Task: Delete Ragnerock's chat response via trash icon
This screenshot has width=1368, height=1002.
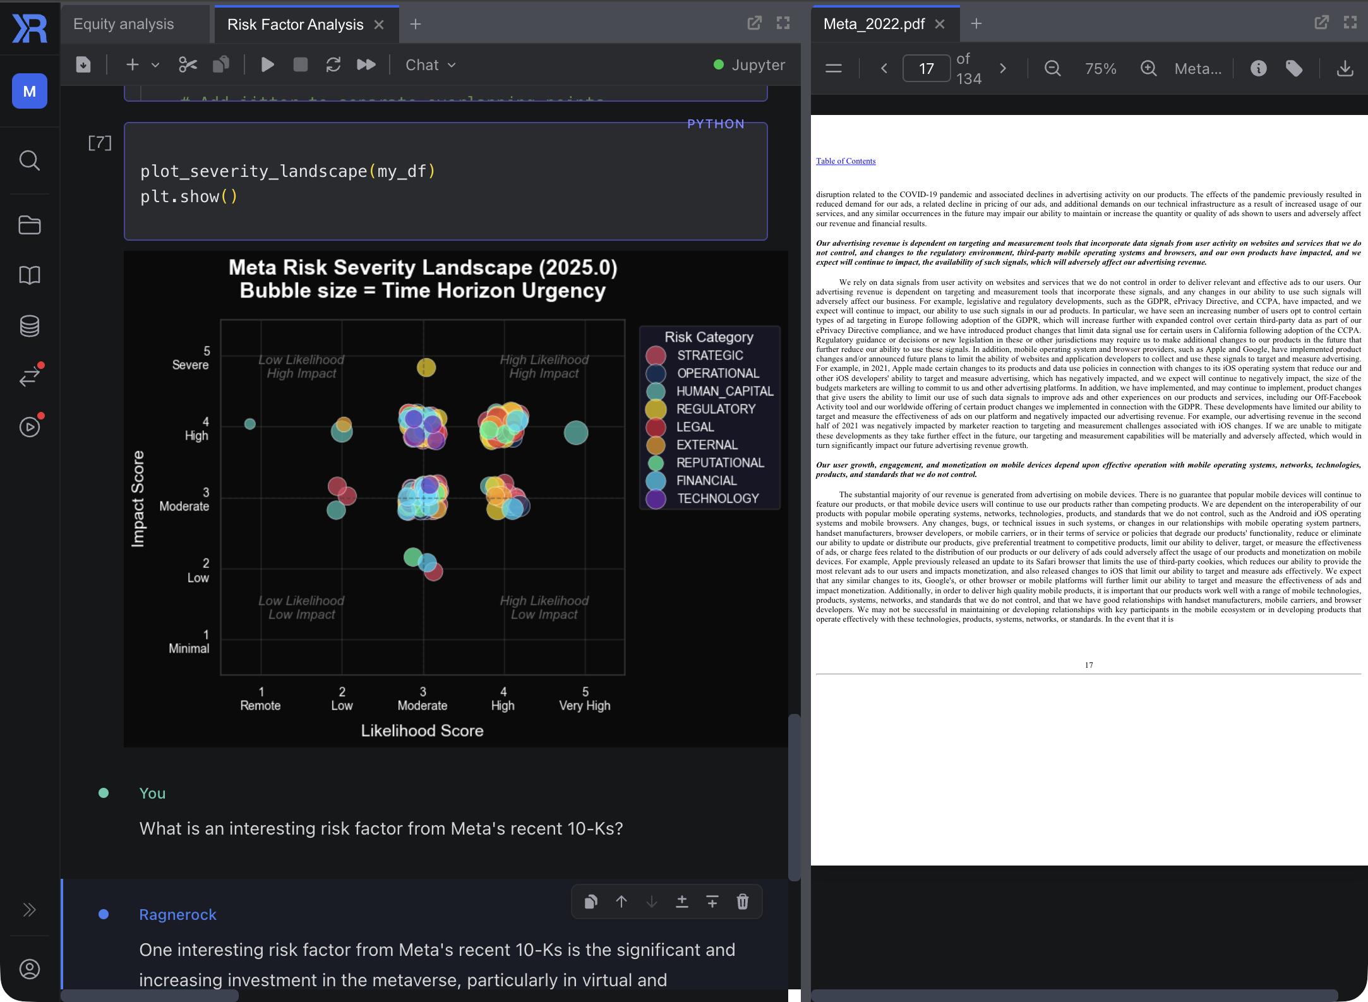Action: (x=742, y=902)
